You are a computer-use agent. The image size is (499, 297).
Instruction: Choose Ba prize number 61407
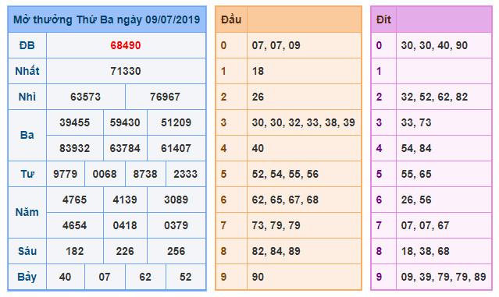click(x=176, y=148)
